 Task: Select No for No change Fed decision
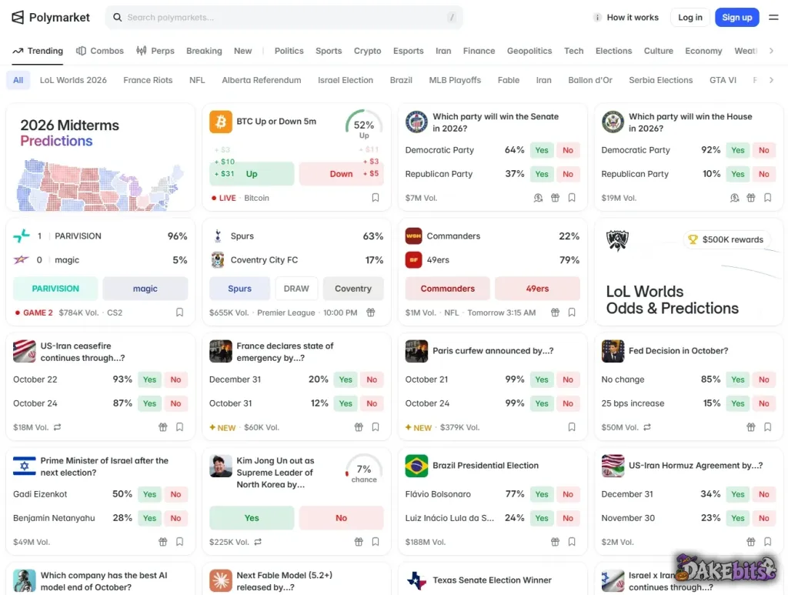click(763, 379)
